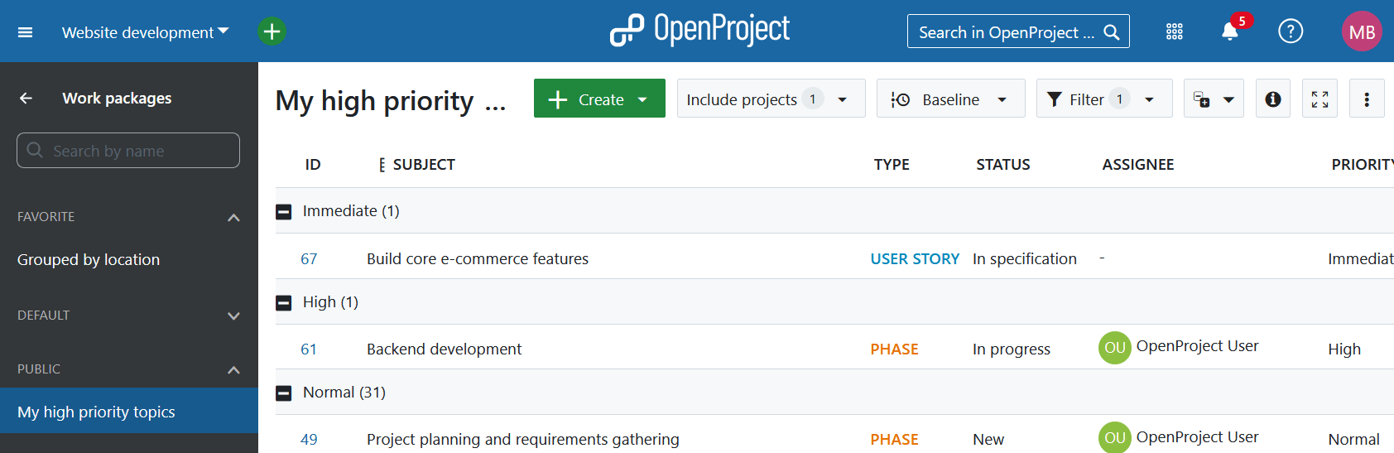Open the details info view
Viewport: 1394px width, 453px height.
[x=1272, y=99]
